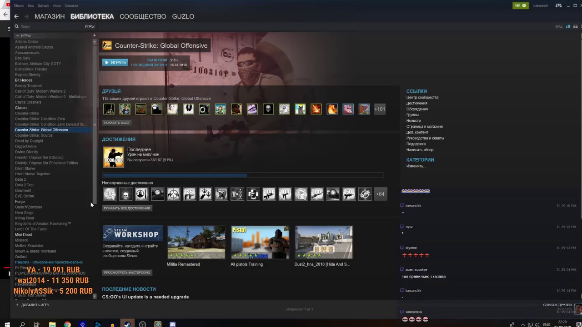Open the GUZLO profile tab

click(183, 16)
